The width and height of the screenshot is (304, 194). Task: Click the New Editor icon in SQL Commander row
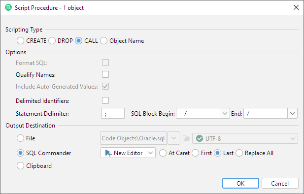pyautogui.click(x=108, y=153)
